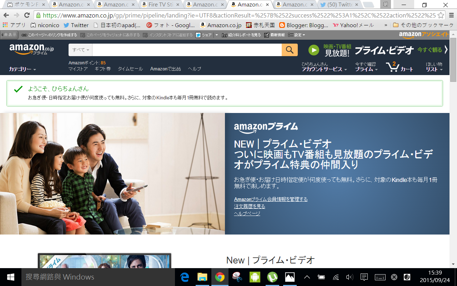The height and width of the screenshot is (286, 457).
Task: Click このページへのリンクを作成する in Associates bar
Action: point(49,35)
